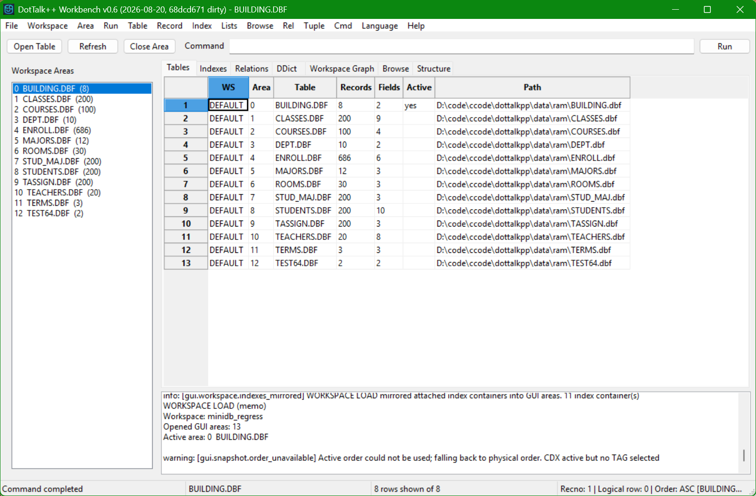
Task: Select BUILDING.DBF (8) in Workspace Areas
Action: pos(82,89)
